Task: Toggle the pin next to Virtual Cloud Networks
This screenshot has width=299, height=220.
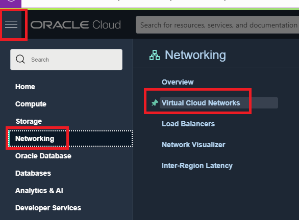Action: pos(155,103)
